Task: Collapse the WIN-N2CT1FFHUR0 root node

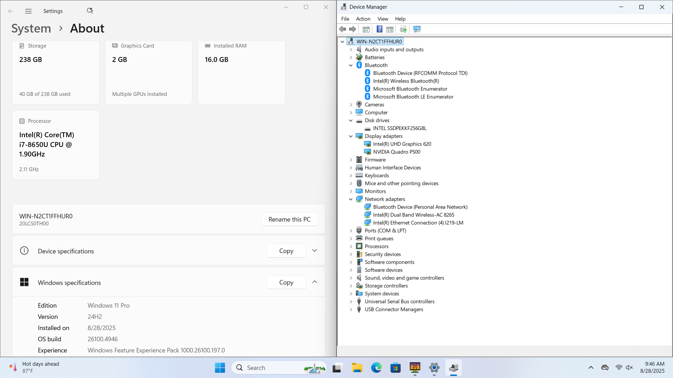Action: 342,41
